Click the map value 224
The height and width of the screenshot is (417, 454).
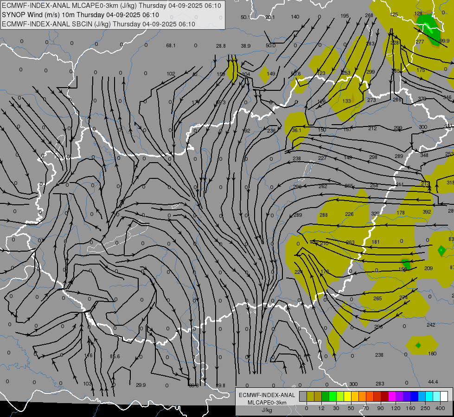click(299, 272)
